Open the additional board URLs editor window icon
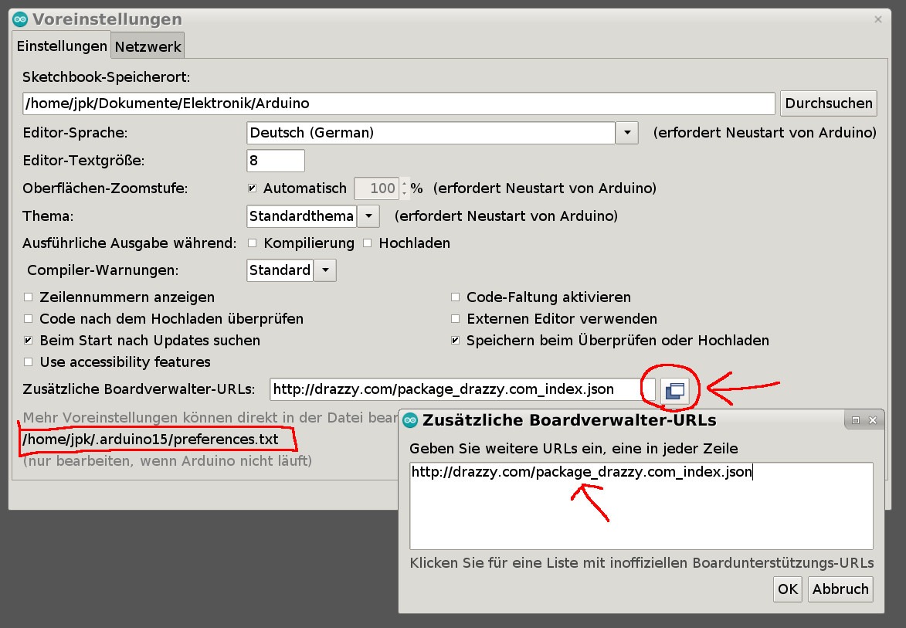This screenshot has height=628, width=906. pyautogui.click(x=675, y=391)
